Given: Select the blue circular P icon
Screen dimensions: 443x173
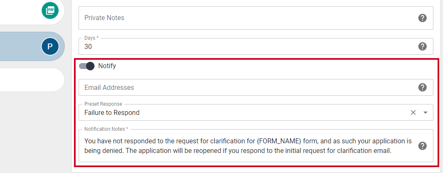Looking at the screenshot, I should pos(50,46).
